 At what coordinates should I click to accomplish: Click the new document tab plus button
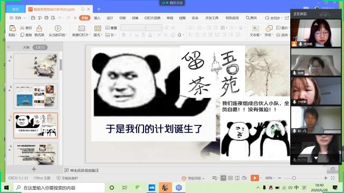pos(99,9)
